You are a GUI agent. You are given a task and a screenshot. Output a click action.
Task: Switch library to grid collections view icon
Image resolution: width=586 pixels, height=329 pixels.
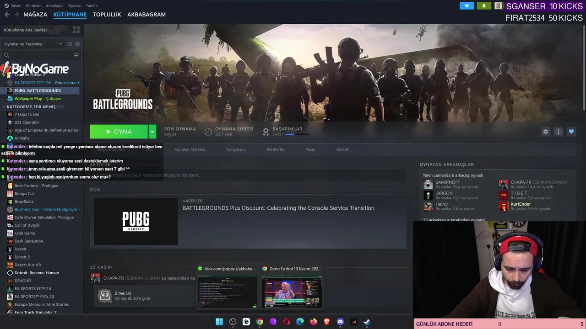point(76,30)
